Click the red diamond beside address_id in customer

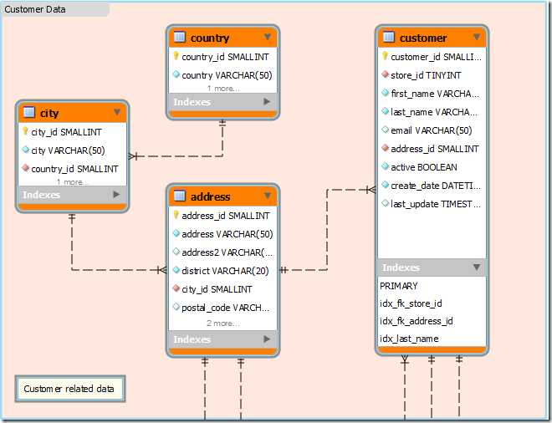[x=385, y=148]
